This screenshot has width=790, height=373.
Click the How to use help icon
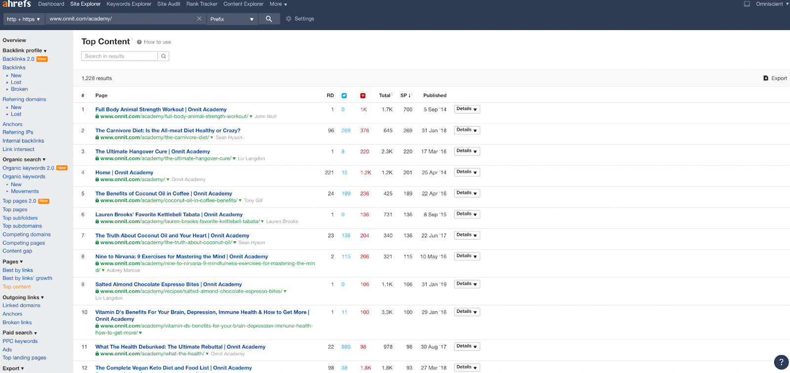click(x=139, y=42)
